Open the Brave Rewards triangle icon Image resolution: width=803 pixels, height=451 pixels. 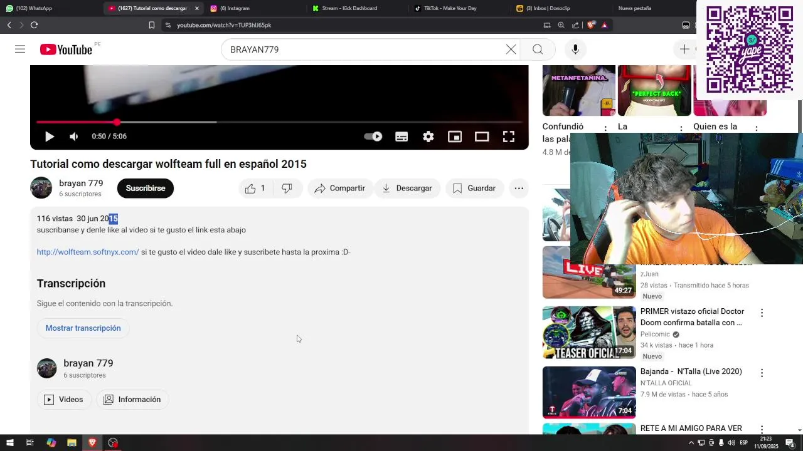pos(605,25)
